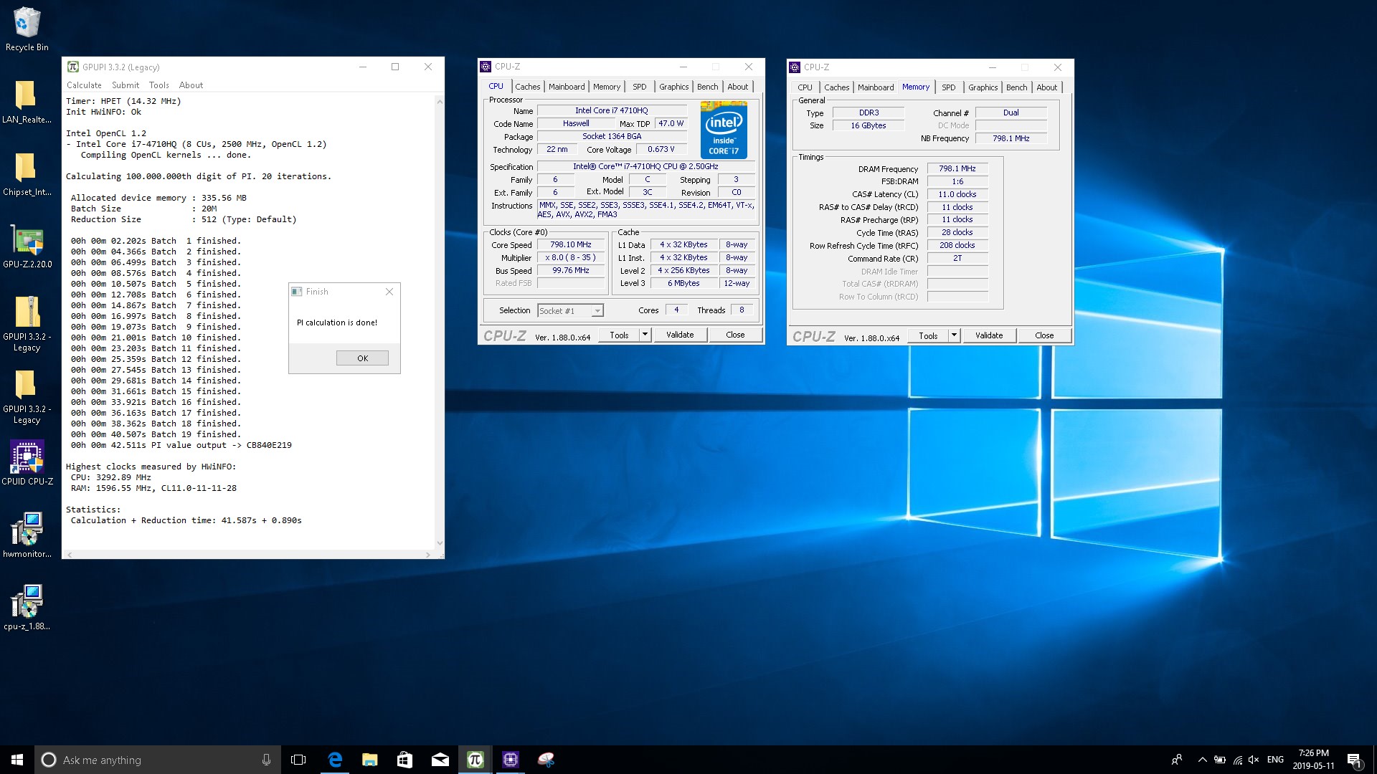The height and width of the screenshot is (774, 1377).
Task: Switch to SPD tab in left CPU-Z window
Action: coord(639,87)
